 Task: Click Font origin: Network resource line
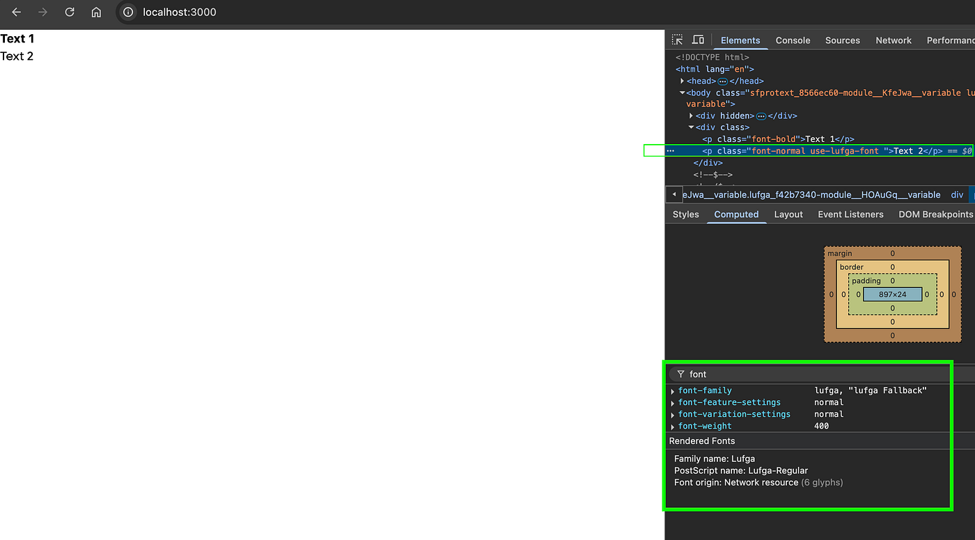coord(758,482)
